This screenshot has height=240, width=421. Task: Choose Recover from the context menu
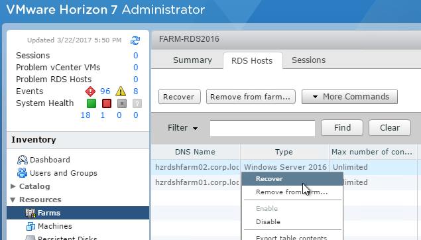point(292,179)
